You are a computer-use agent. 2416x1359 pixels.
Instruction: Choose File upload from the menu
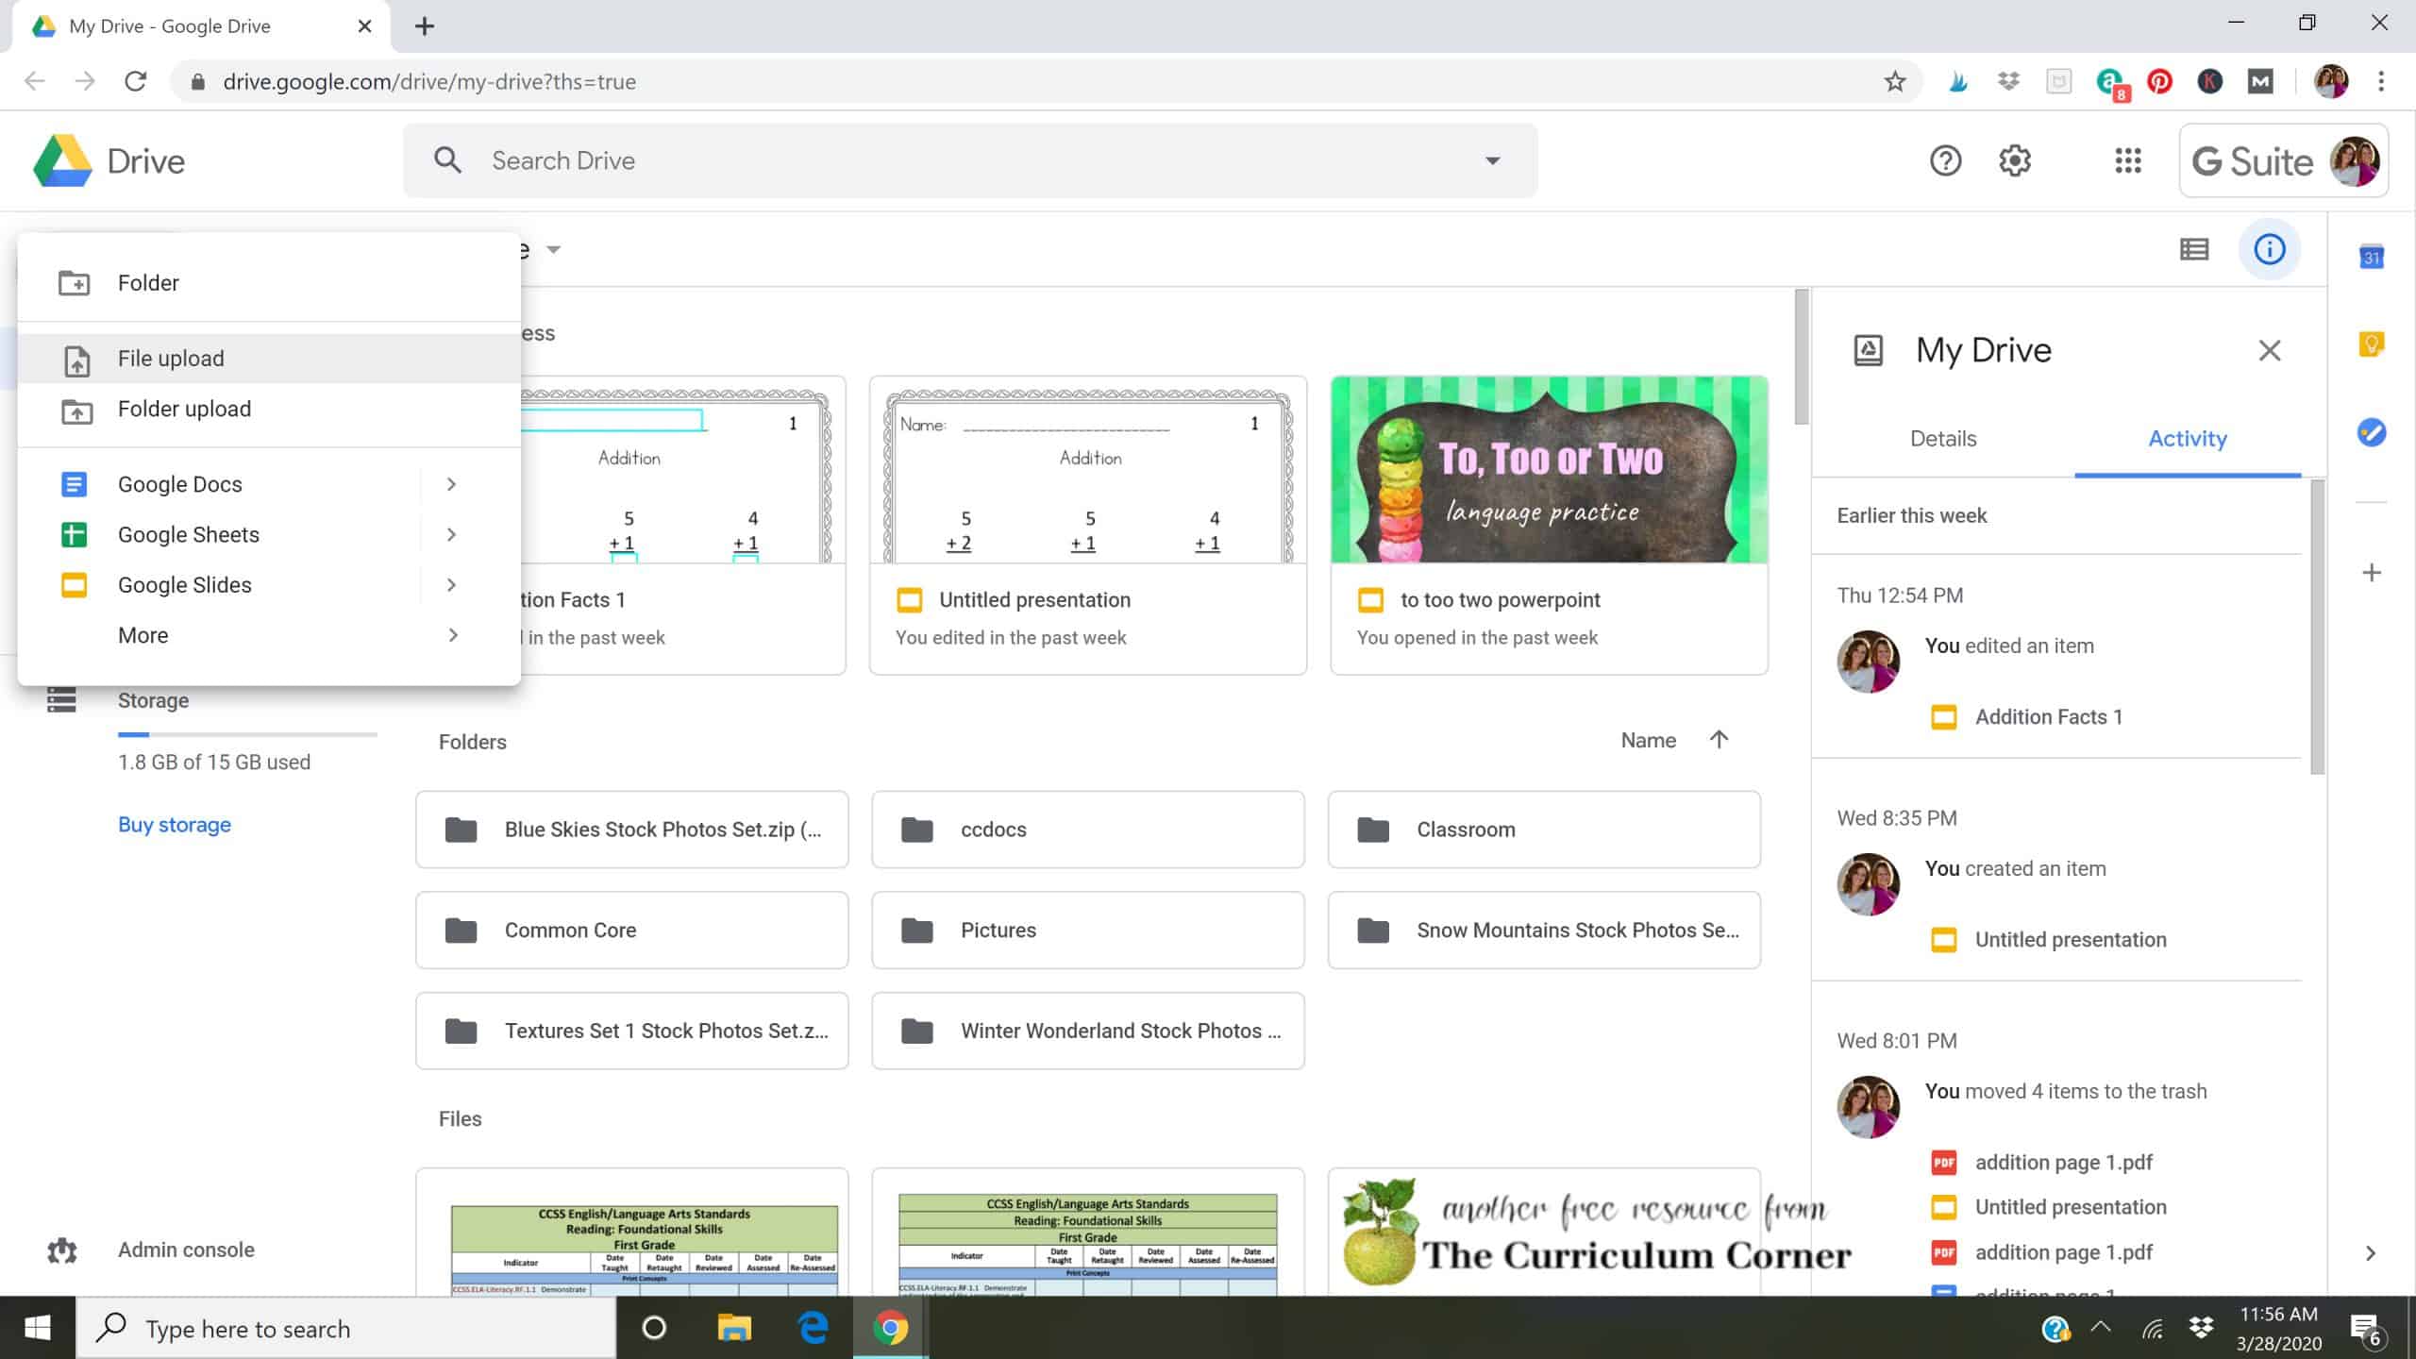[171, 359]
